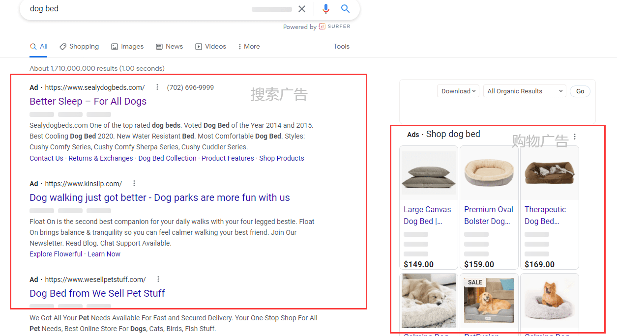Open the Shop Products sitelink
The image size is (617, 336).
click(282, 158)
